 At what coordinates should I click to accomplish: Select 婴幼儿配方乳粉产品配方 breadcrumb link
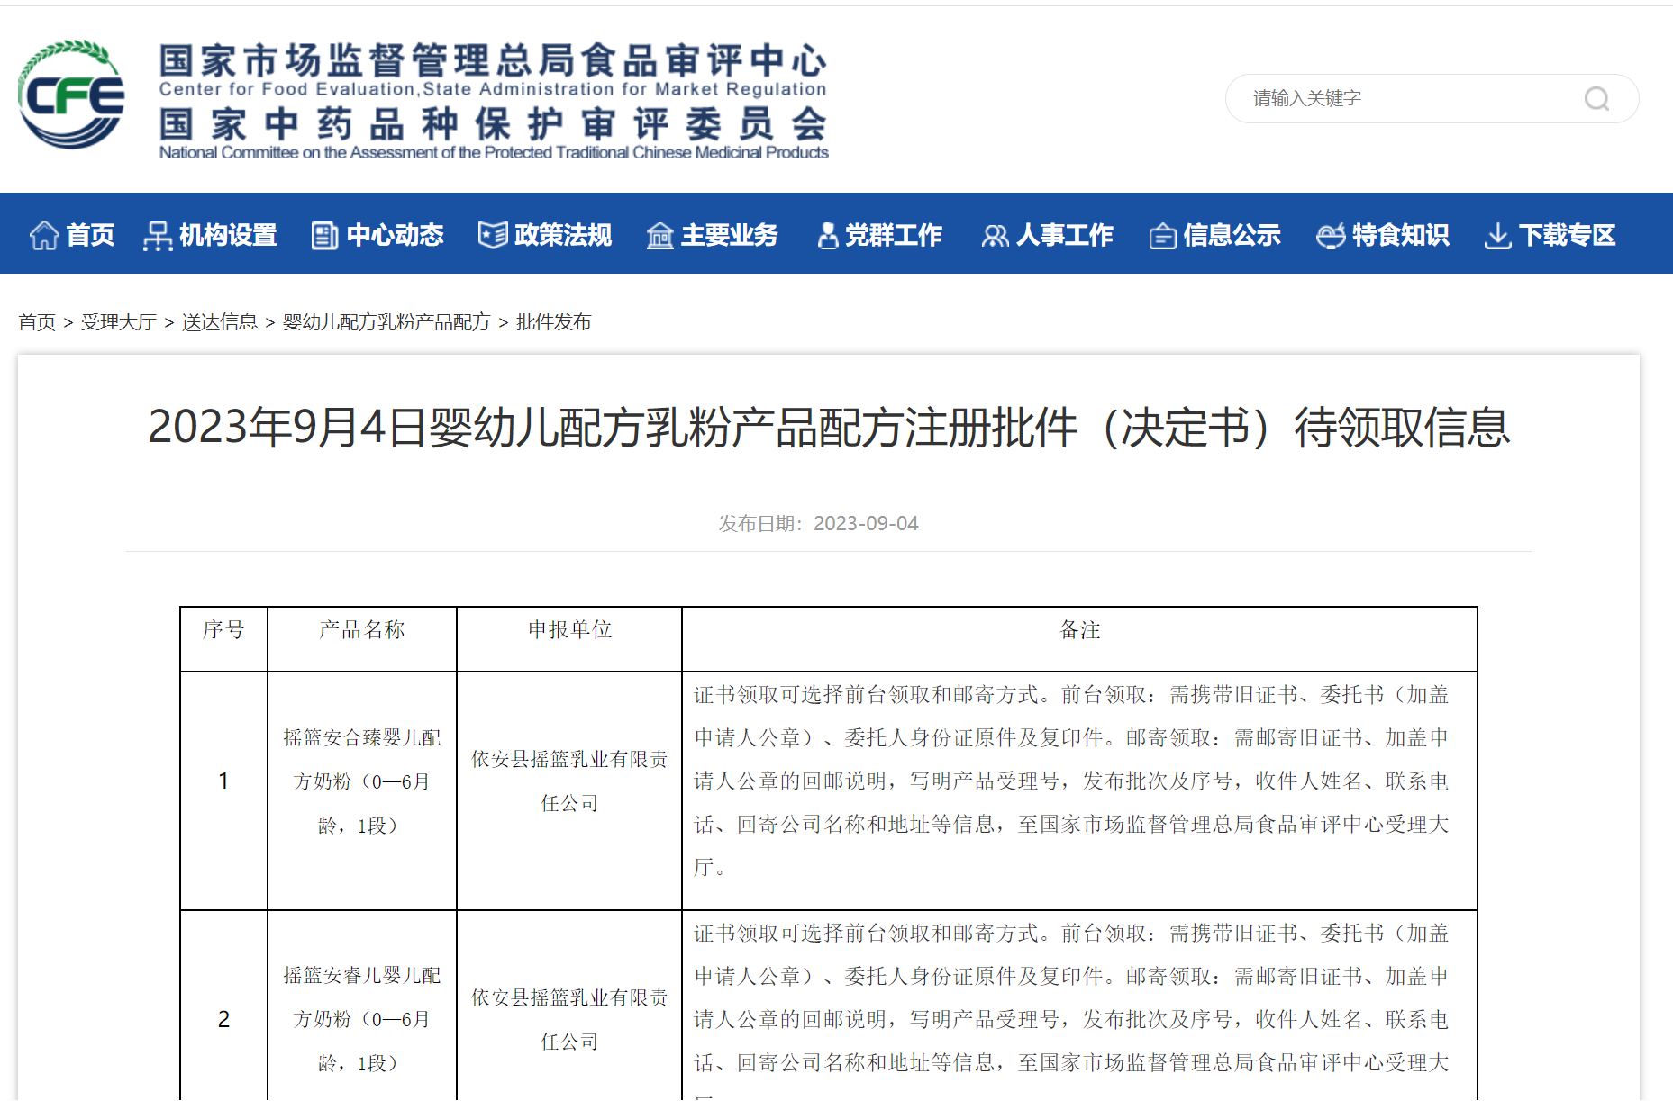[x=386, y=322]
